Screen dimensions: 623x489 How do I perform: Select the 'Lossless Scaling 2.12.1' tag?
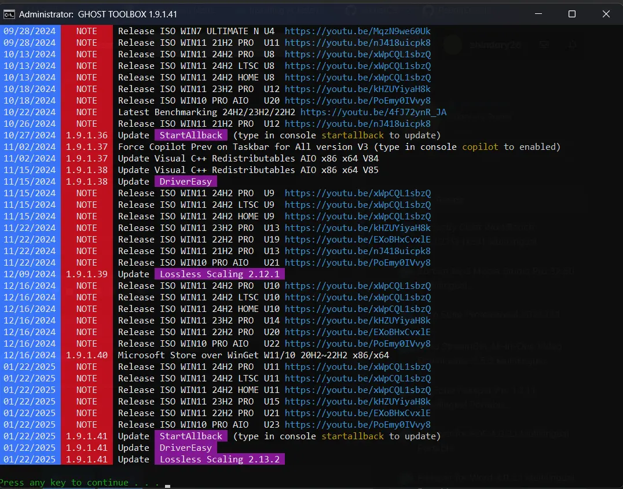[219, 274]
